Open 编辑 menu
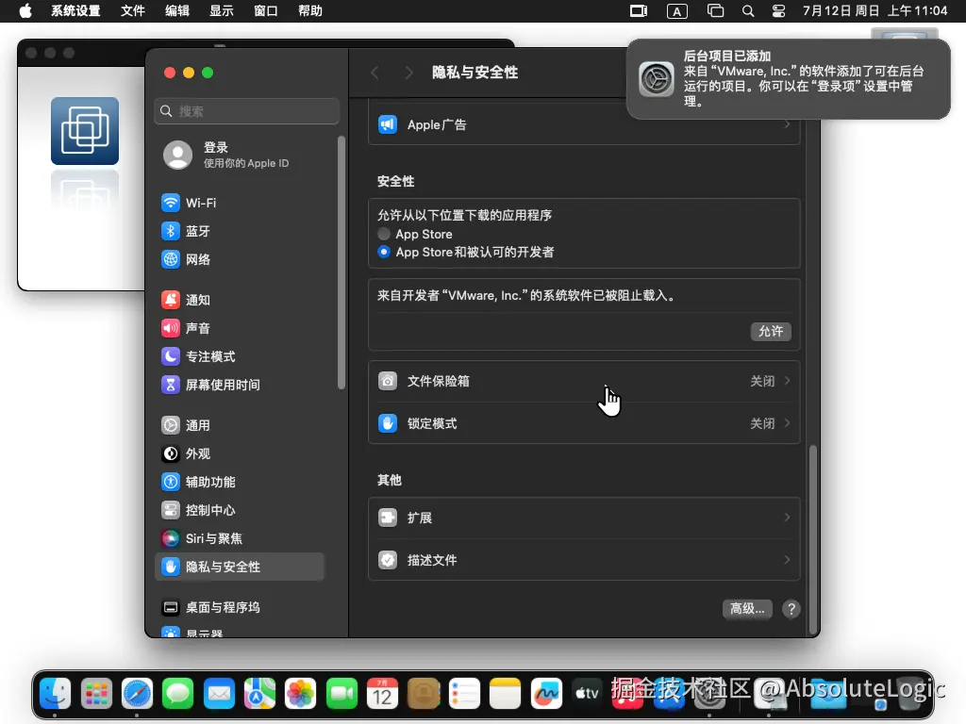966x724 pixels. (x=176, y=11)
